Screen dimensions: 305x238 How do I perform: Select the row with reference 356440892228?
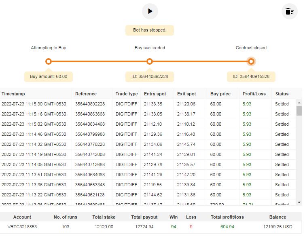[x=90, y=104]
